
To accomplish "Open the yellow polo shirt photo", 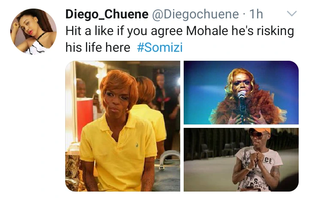I will tap(123, 126).
